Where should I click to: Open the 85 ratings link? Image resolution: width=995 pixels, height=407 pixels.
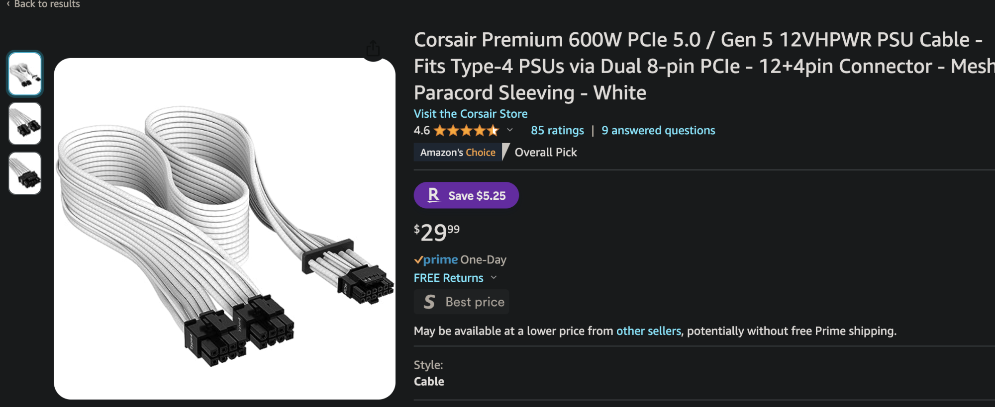pyautogui.click(x=557, y=131)
